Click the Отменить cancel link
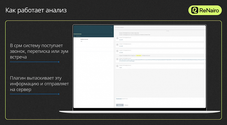Viewport: 227px width, 125px height. click(x=126, y=105)
